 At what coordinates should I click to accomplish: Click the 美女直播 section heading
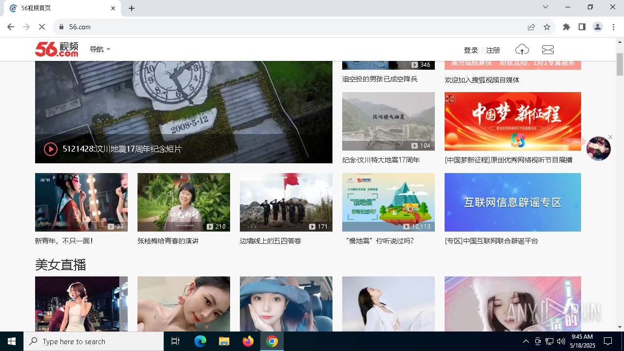[60, 265]
